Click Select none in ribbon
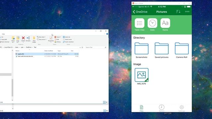 (x=67, y=39)
